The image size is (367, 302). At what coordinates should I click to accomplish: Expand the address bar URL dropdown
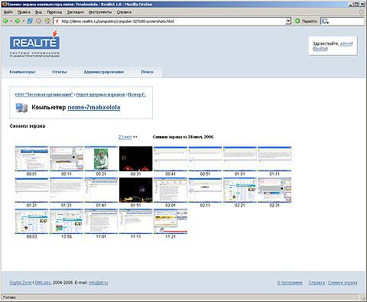(288, 21)
